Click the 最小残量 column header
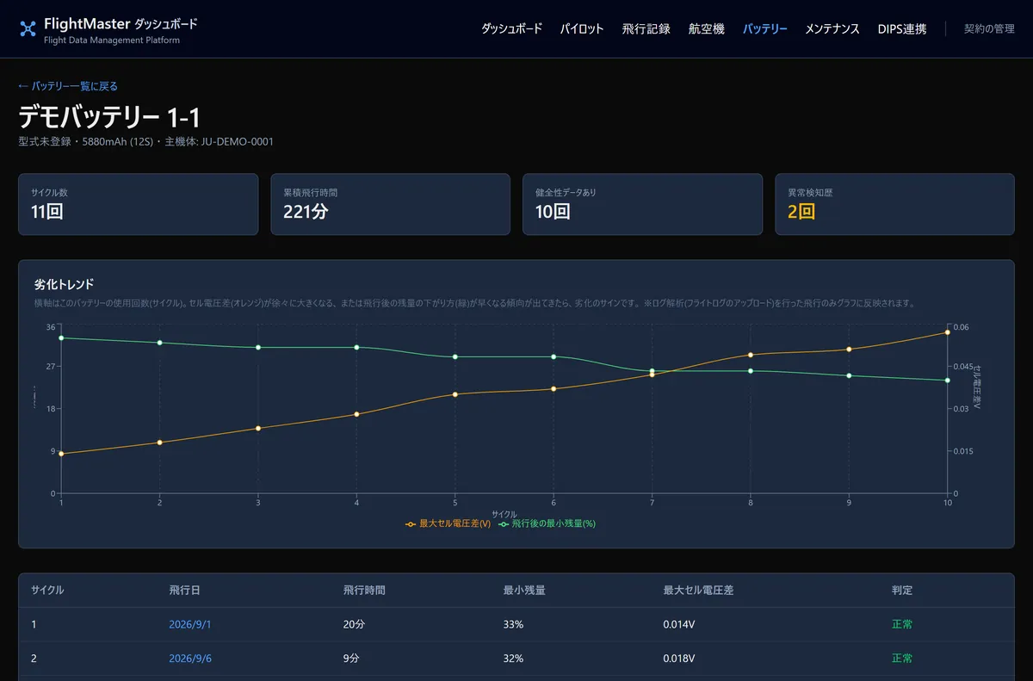This screenshot has width=1033, height=681. tap(524, 591)
